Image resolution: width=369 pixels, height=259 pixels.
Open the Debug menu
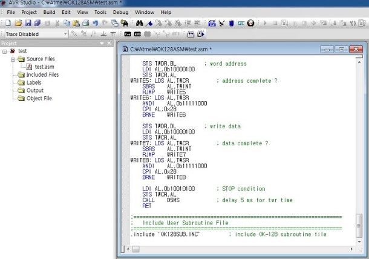pos(121,12)
